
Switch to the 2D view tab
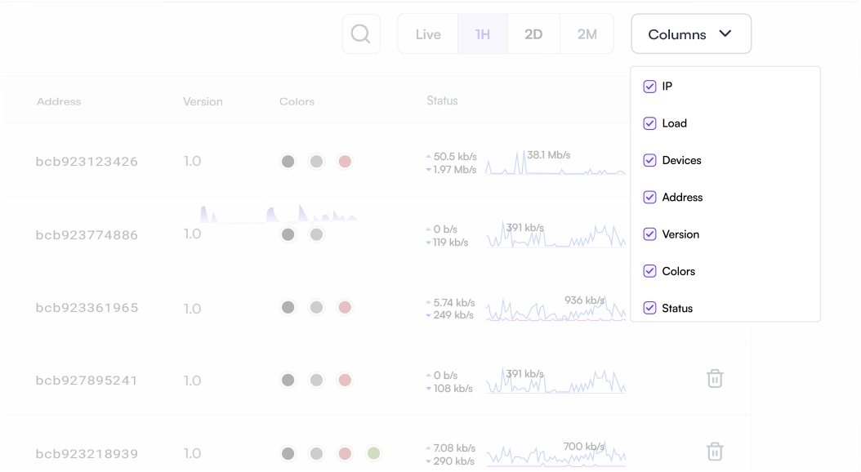pos(533,33)
